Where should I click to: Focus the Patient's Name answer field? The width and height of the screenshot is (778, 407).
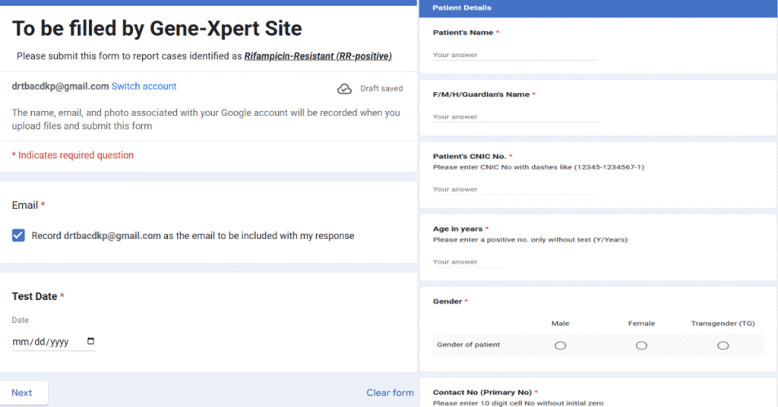[515, 55]
